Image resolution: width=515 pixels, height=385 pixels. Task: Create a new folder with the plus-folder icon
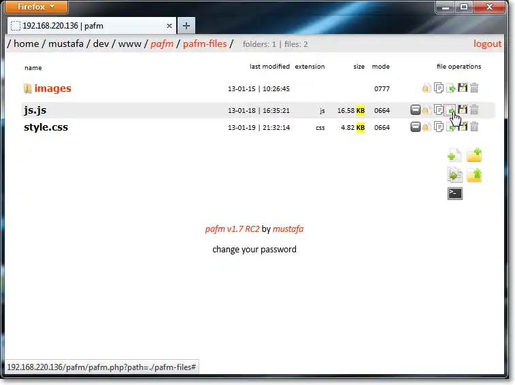[474, 155]
